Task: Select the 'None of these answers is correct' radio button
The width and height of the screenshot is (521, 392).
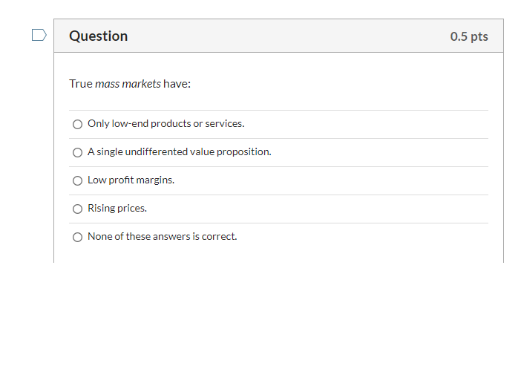Action: point(77,238)
